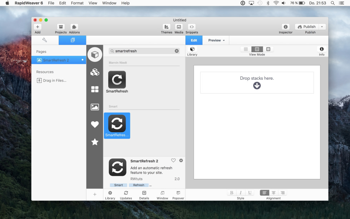Viewport: 350px width, 219px height.
Task: Select the SmartRefresh 2 page
Action: point(59,60)
